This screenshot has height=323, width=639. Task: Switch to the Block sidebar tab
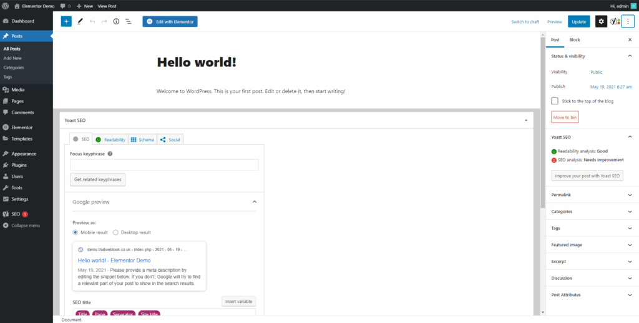point(574,40)
